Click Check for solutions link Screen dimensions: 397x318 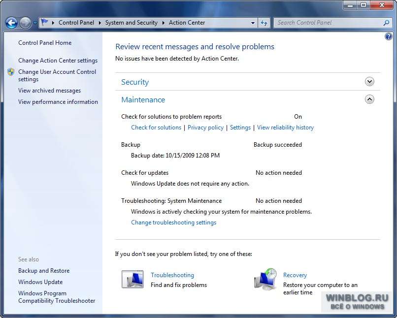[156, 127]
